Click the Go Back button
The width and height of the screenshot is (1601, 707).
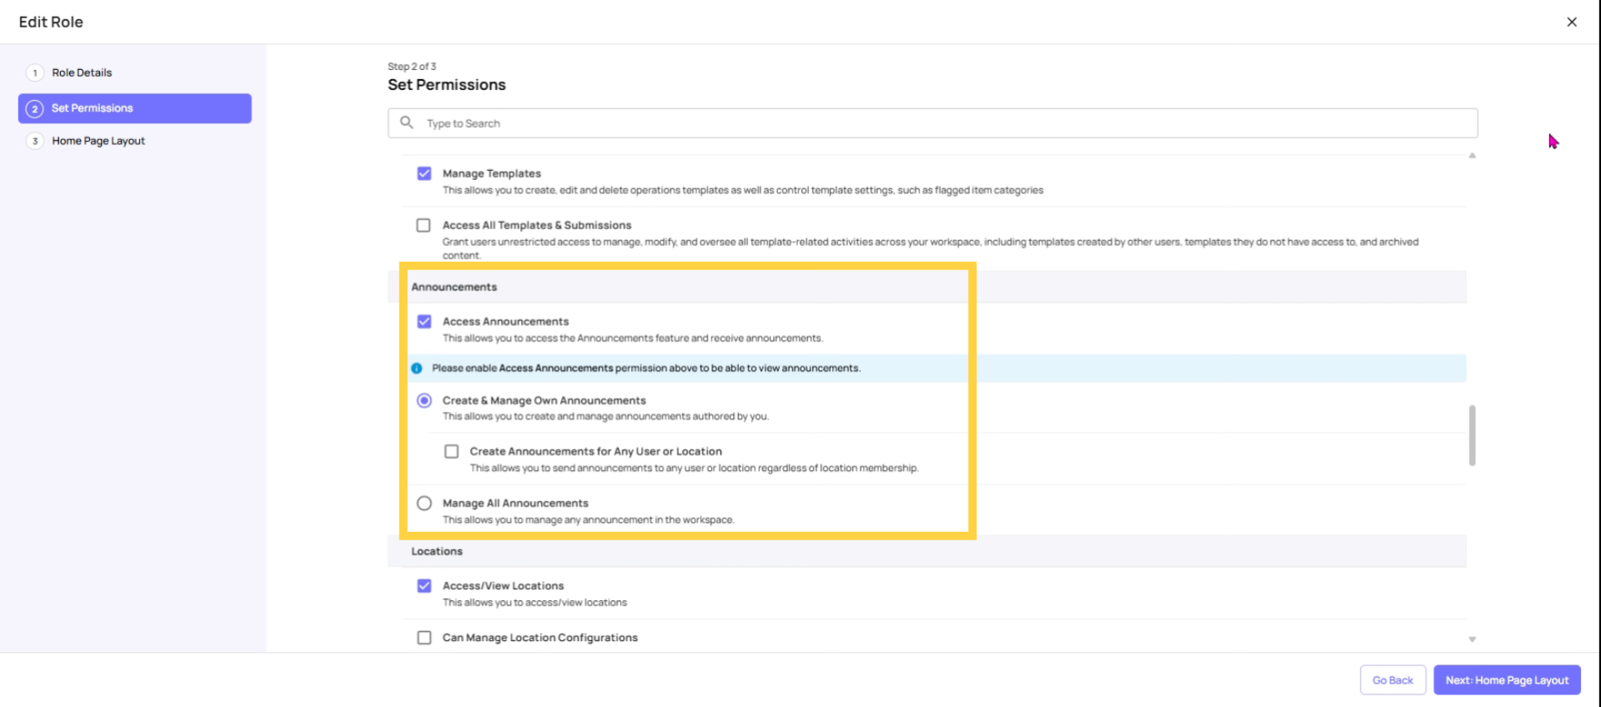(x=1393, y=679)
